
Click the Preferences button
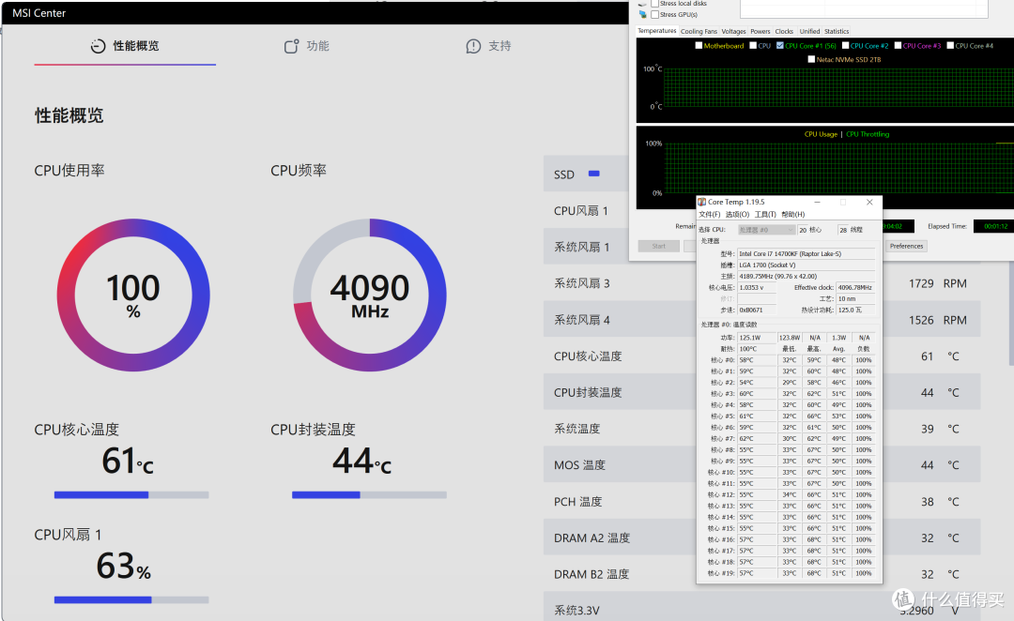click(x=906, y=246)
